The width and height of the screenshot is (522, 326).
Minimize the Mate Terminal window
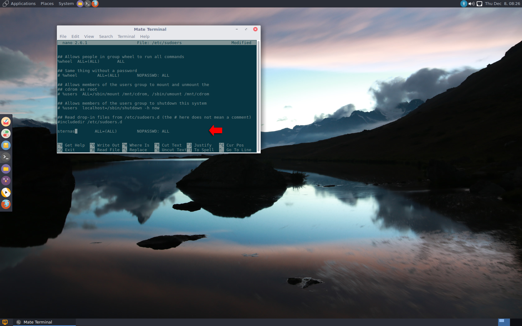(237, 29)
